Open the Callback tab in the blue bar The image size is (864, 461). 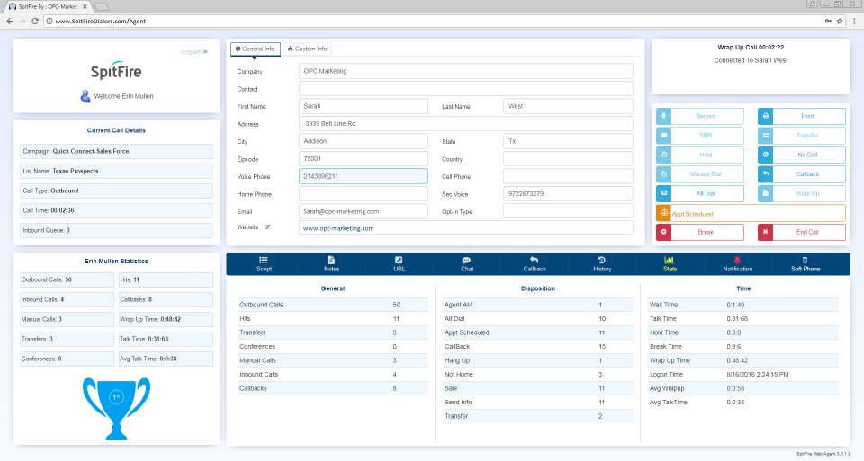(x=535, y=264)
